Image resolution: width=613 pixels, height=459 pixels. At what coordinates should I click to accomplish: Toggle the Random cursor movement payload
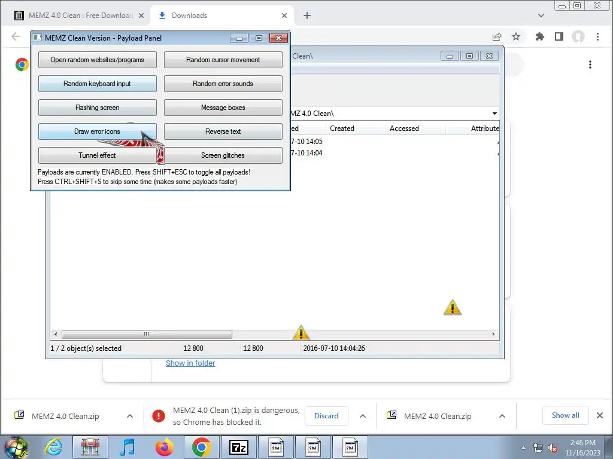click(x=223, y=60)
